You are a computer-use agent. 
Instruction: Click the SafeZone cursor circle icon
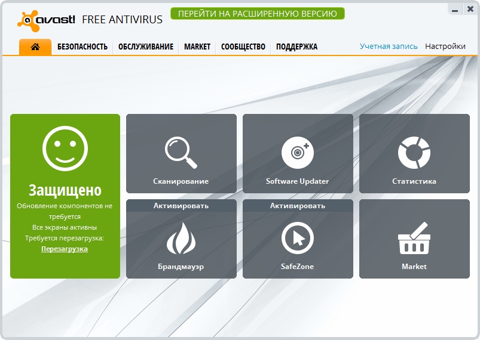[x=297, y=238]
